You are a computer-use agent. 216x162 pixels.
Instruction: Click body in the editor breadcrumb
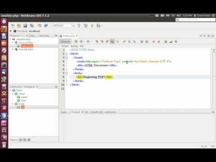point(74,46)
